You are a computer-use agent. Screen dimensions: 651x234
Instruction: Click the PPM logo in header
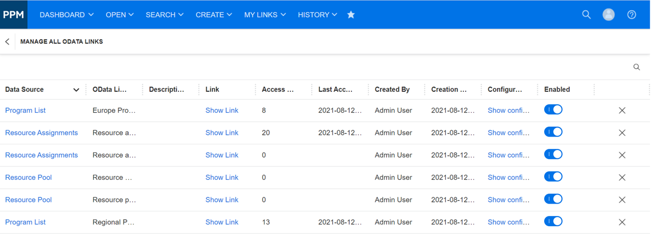(x=14, y=15)
